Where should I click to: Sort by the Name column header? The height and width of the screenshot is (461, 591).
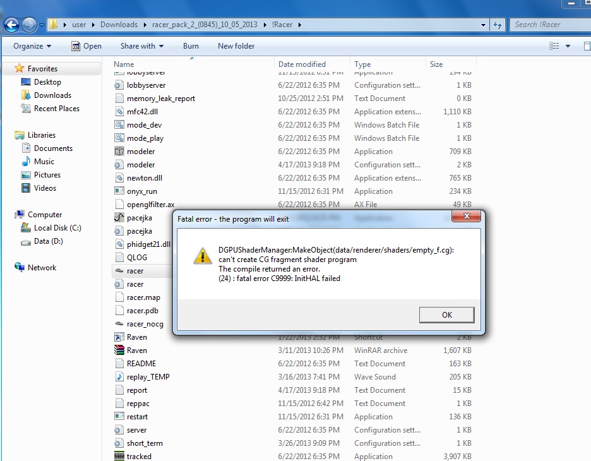[124, 64]
